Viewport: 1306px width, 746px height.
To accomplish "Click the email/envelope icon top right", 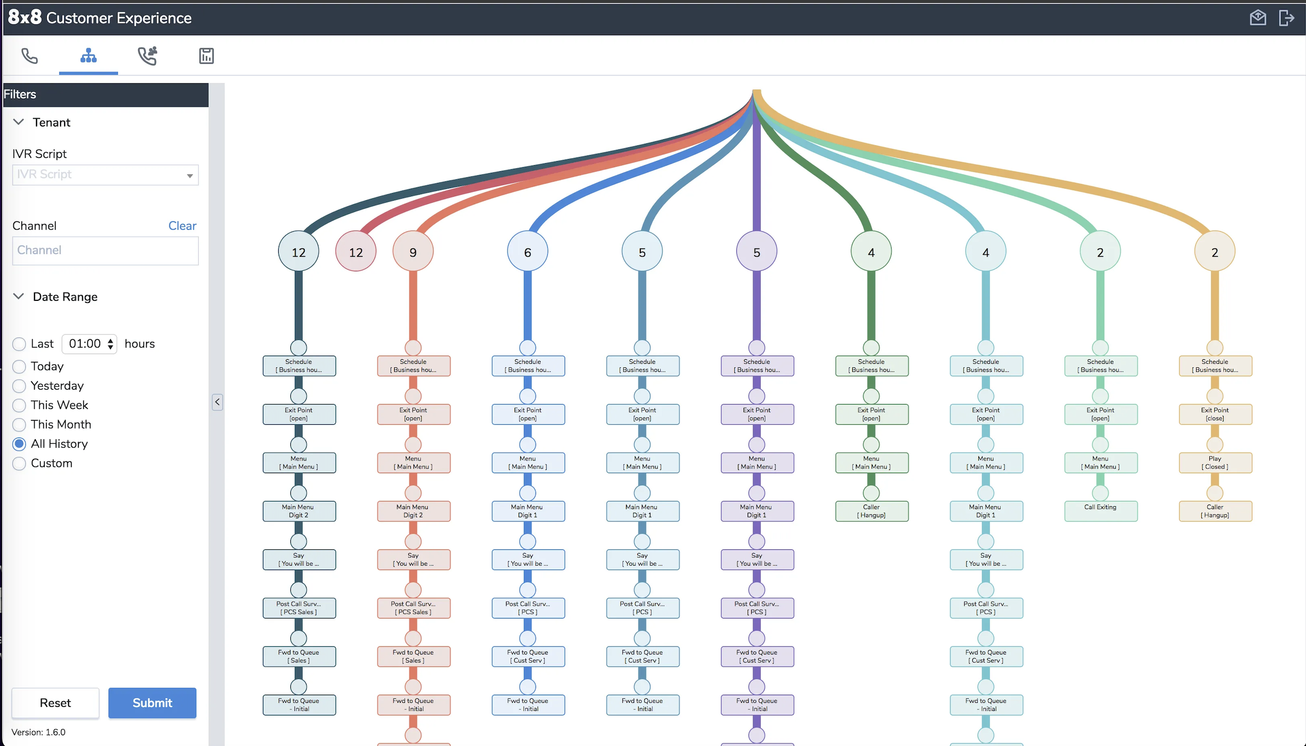I will 1259,17.
